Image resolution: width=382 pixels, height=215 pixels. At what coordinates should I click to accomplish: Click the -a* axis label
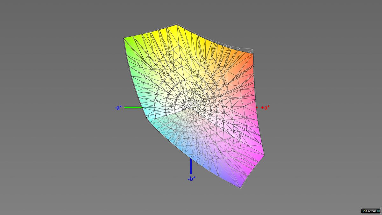[118, 108]
